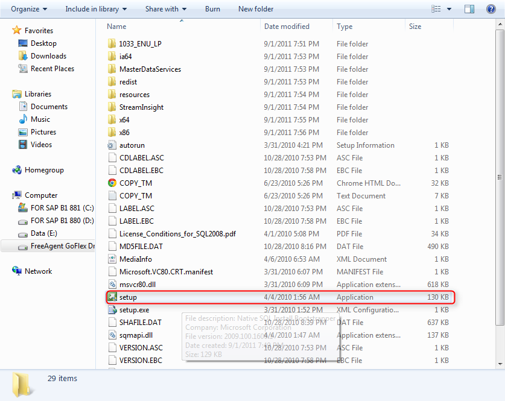This screenshot has height=401, width=505.
Task: Open Include in library dropdown
Action: click(96, 9)
